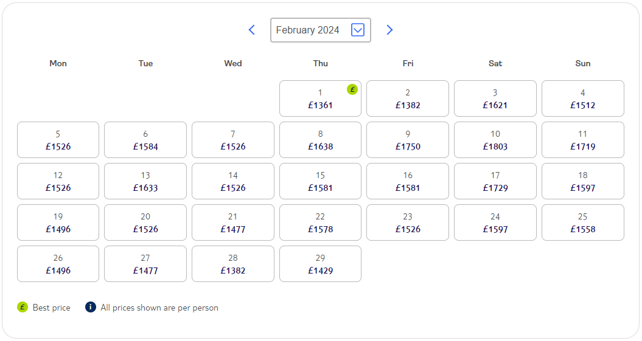
Task: Pick February 21 at £1477
Action: click(x=233, y=222)
